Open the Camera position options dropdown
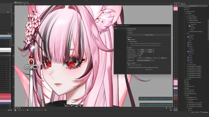209x117 pixels. pyautogui.click(x=153, y=50)
